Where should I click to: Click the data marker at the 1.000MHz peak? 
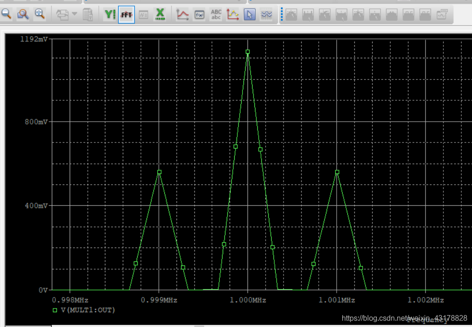click(x=248, y=52)
